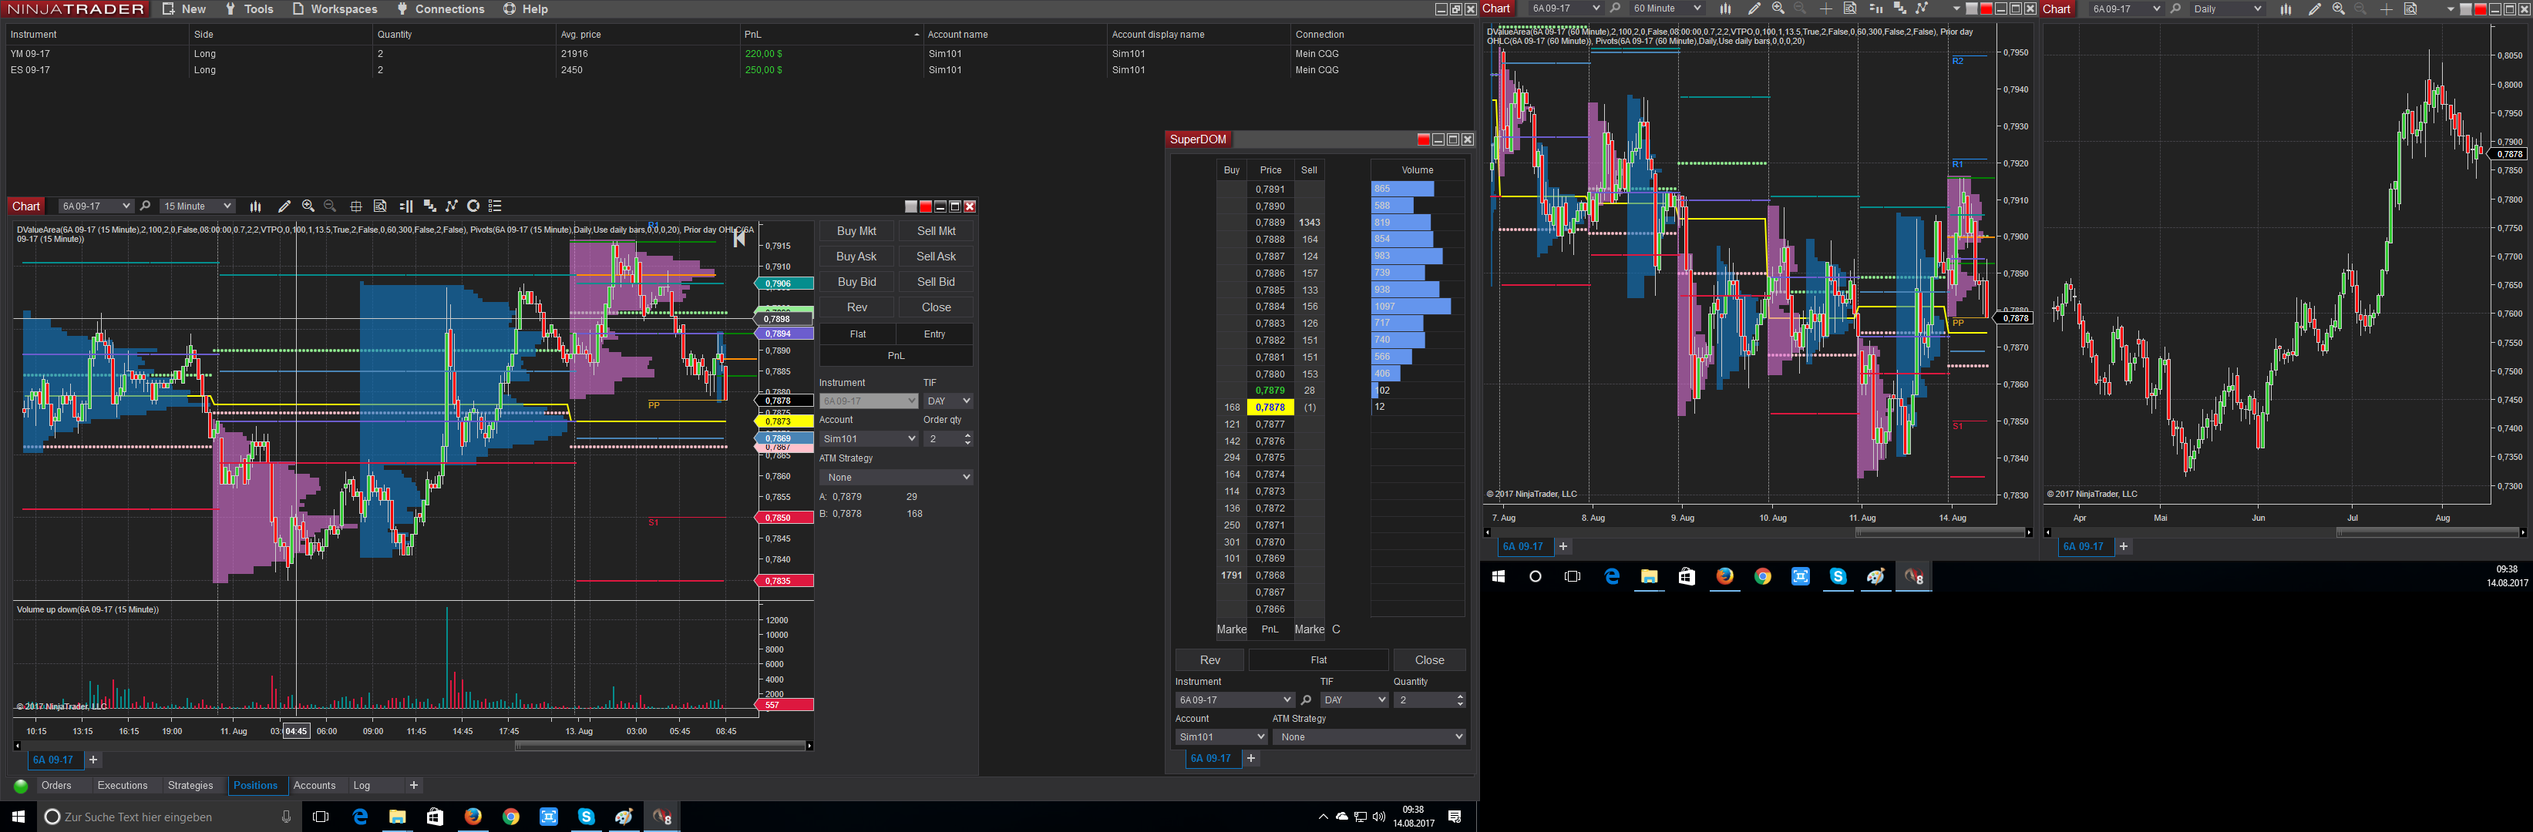2533x832 pixels.
Task: Click the Sell Mkt button
Action: tap(936, 231)
